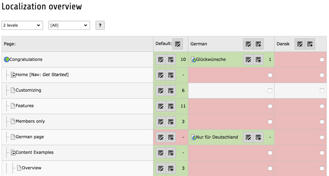View the Glückwünsche German page

pyautogui.click(x=258, y=59)
